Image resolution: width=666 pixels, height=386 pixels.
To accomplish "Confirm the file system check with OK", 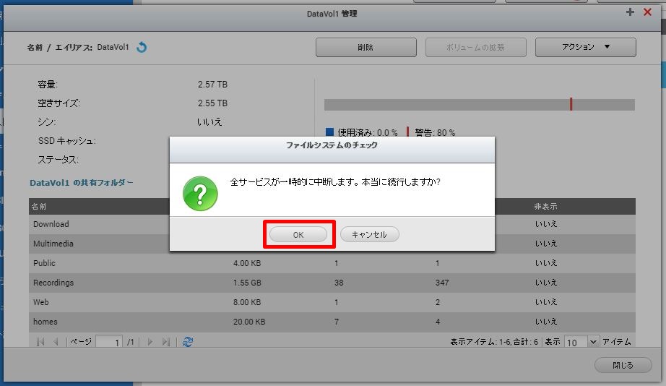I will pyautogui.click(x=298, y=234).
